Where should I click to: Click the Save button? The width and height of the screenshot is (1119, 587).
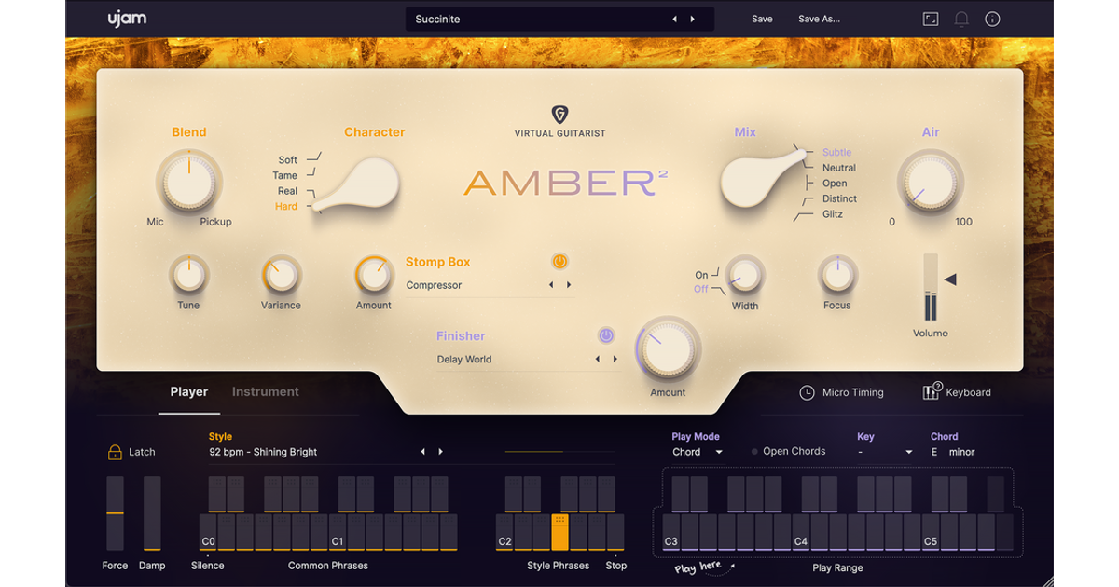[762, 19]
